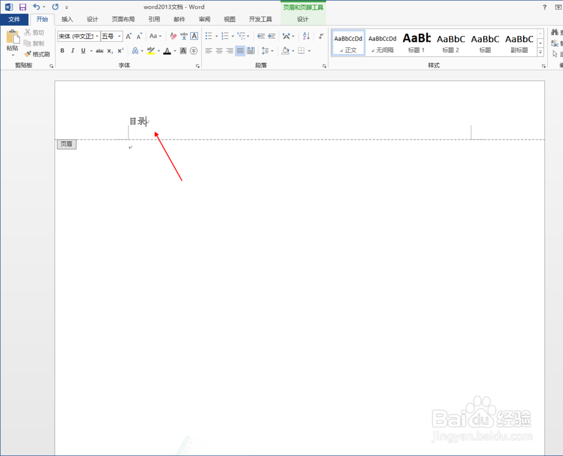Switch to the Page Layout (页面布局) tab
Screen dimensions: 563x456
[123, 19]
